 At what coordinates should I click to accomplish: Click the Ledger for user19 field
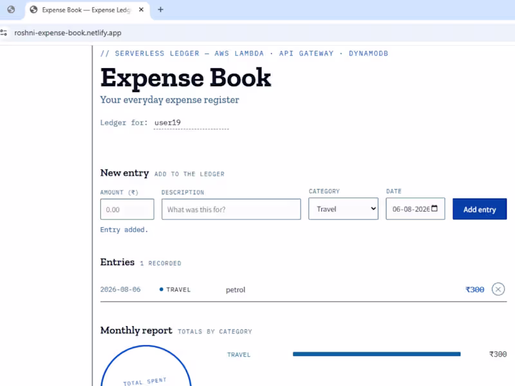(x=191, y=123)
